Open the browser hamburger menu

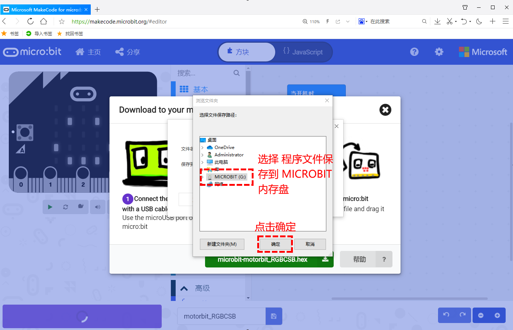tap(506, 21)
